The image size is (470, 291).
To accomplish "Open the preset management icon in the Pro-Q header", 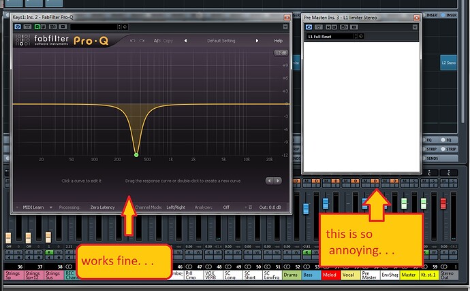I will 125,27.
